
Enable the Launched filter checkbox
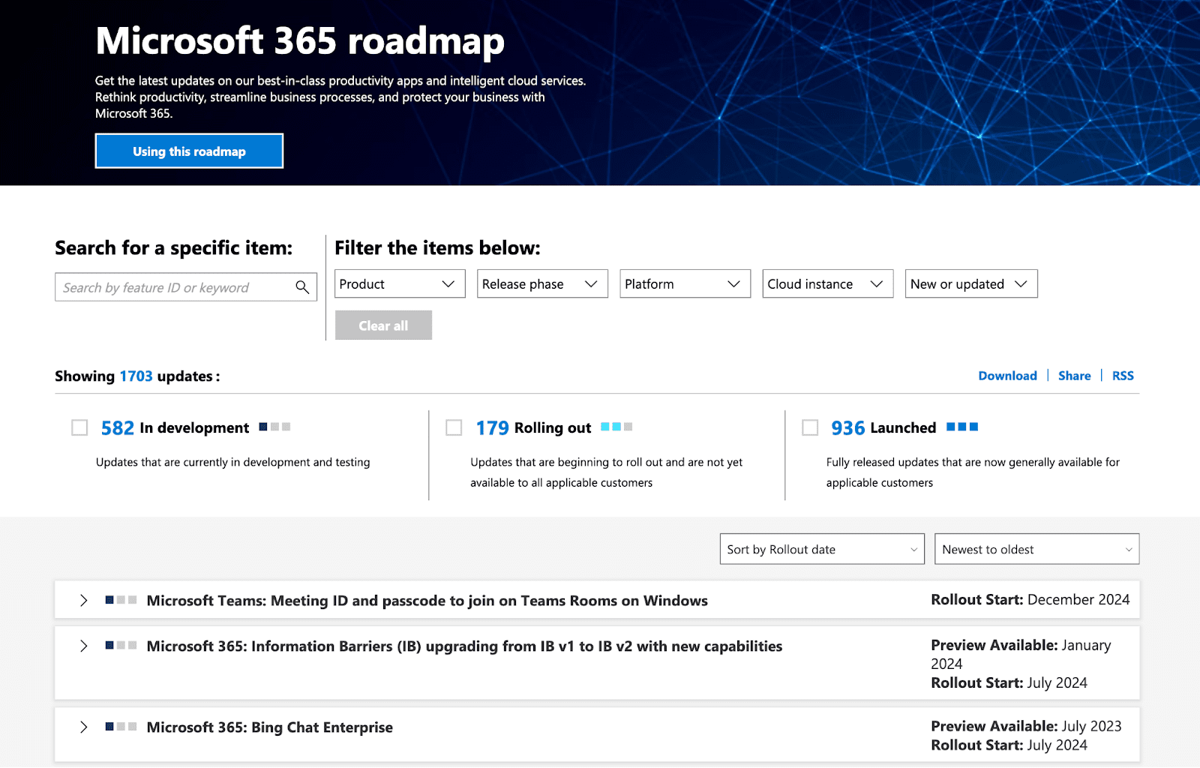[810, 427]
